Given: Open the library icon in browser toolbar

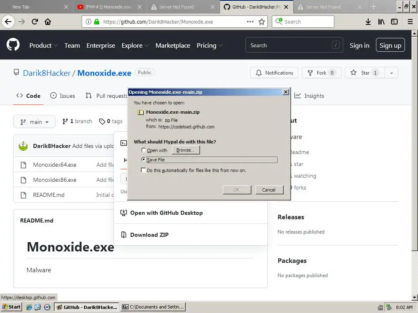Looking at the screenshot, I should 381,22.
